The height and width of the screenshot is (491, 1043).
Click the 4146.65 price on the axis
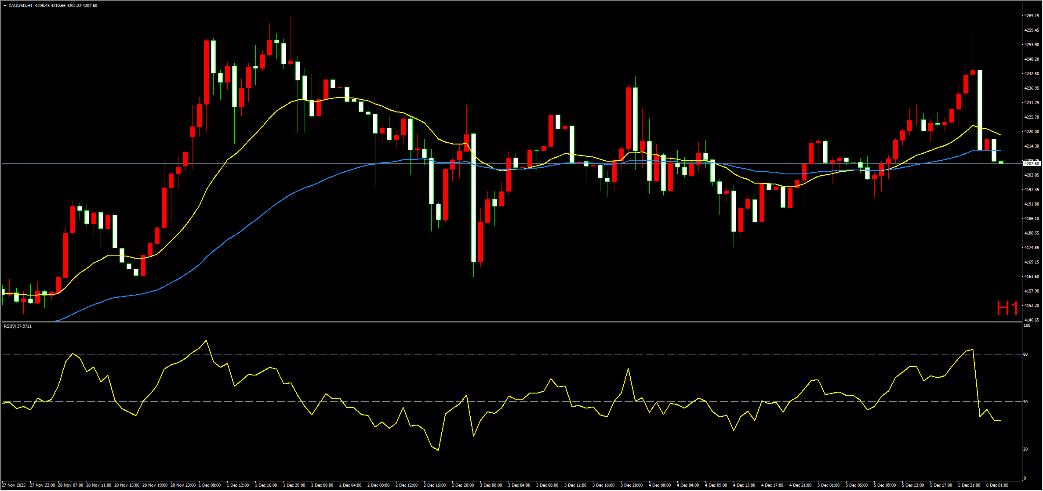click(x=1031, y=320)
